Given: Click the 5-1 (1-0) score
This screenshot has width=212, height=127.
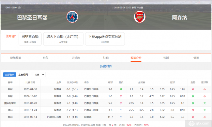Looking at the screenshot, I should tap(72, 103).
